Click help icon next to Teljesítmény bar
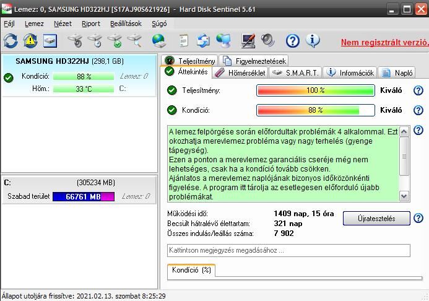The width and height of the screenshot is (429, 301). pyautogui.click(x=418, y=90)
